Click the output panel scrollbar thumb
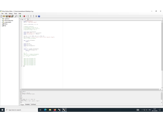The image size is (163, 122). [x=161, y=96]
